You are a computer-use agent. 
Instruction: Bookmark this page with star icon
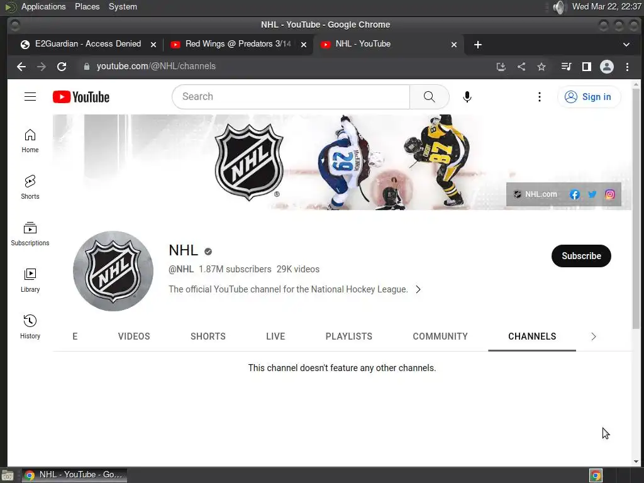click(x=541, y=67)
